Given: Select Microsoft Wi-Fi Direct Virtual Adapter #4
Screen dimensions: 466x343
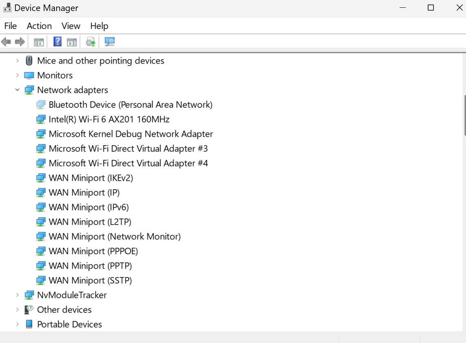Looking at the screenshot, I should click(x=128, y=163).
